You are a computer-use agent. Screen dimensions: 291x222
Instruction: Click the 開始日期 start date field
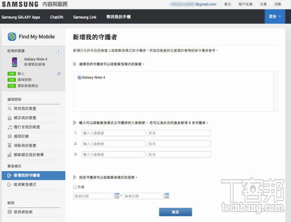point(93,196)
